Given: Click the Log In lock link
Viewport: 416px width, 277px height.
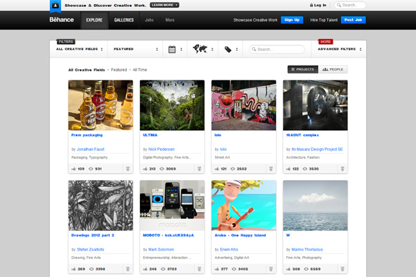Looking at the screenshot, I should [318, 5].
